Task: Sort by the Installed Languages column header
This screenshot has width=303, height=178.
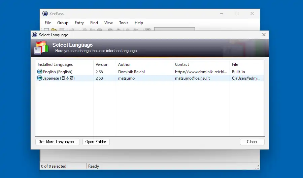Action: (x=64, y=64)
